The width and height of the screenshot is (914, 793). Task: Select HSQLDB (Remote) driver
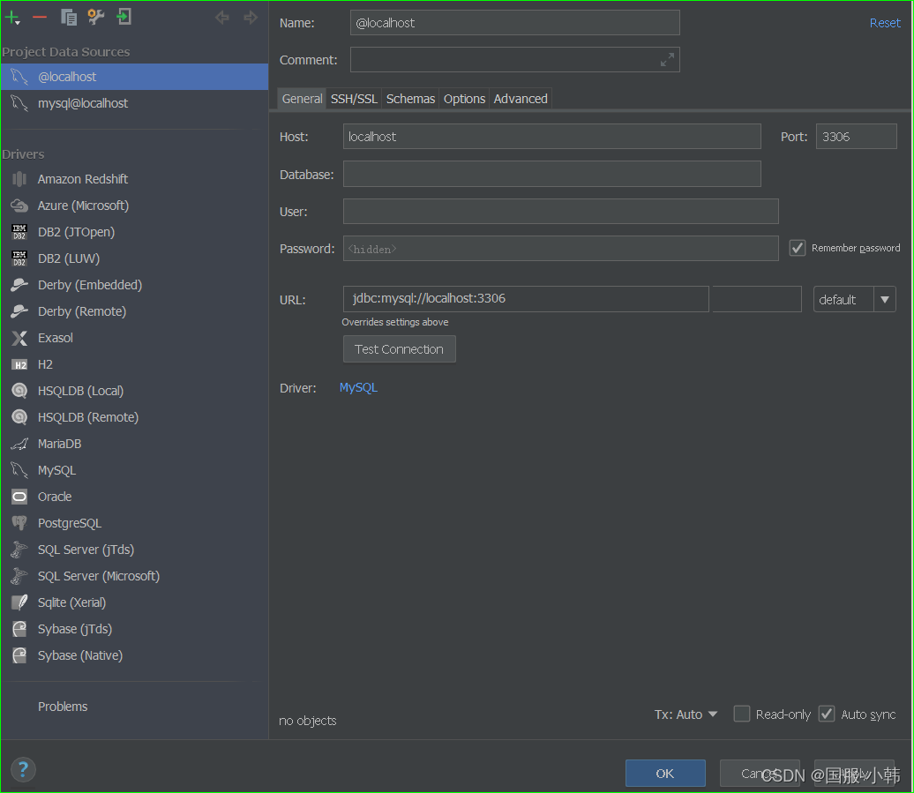135,417
